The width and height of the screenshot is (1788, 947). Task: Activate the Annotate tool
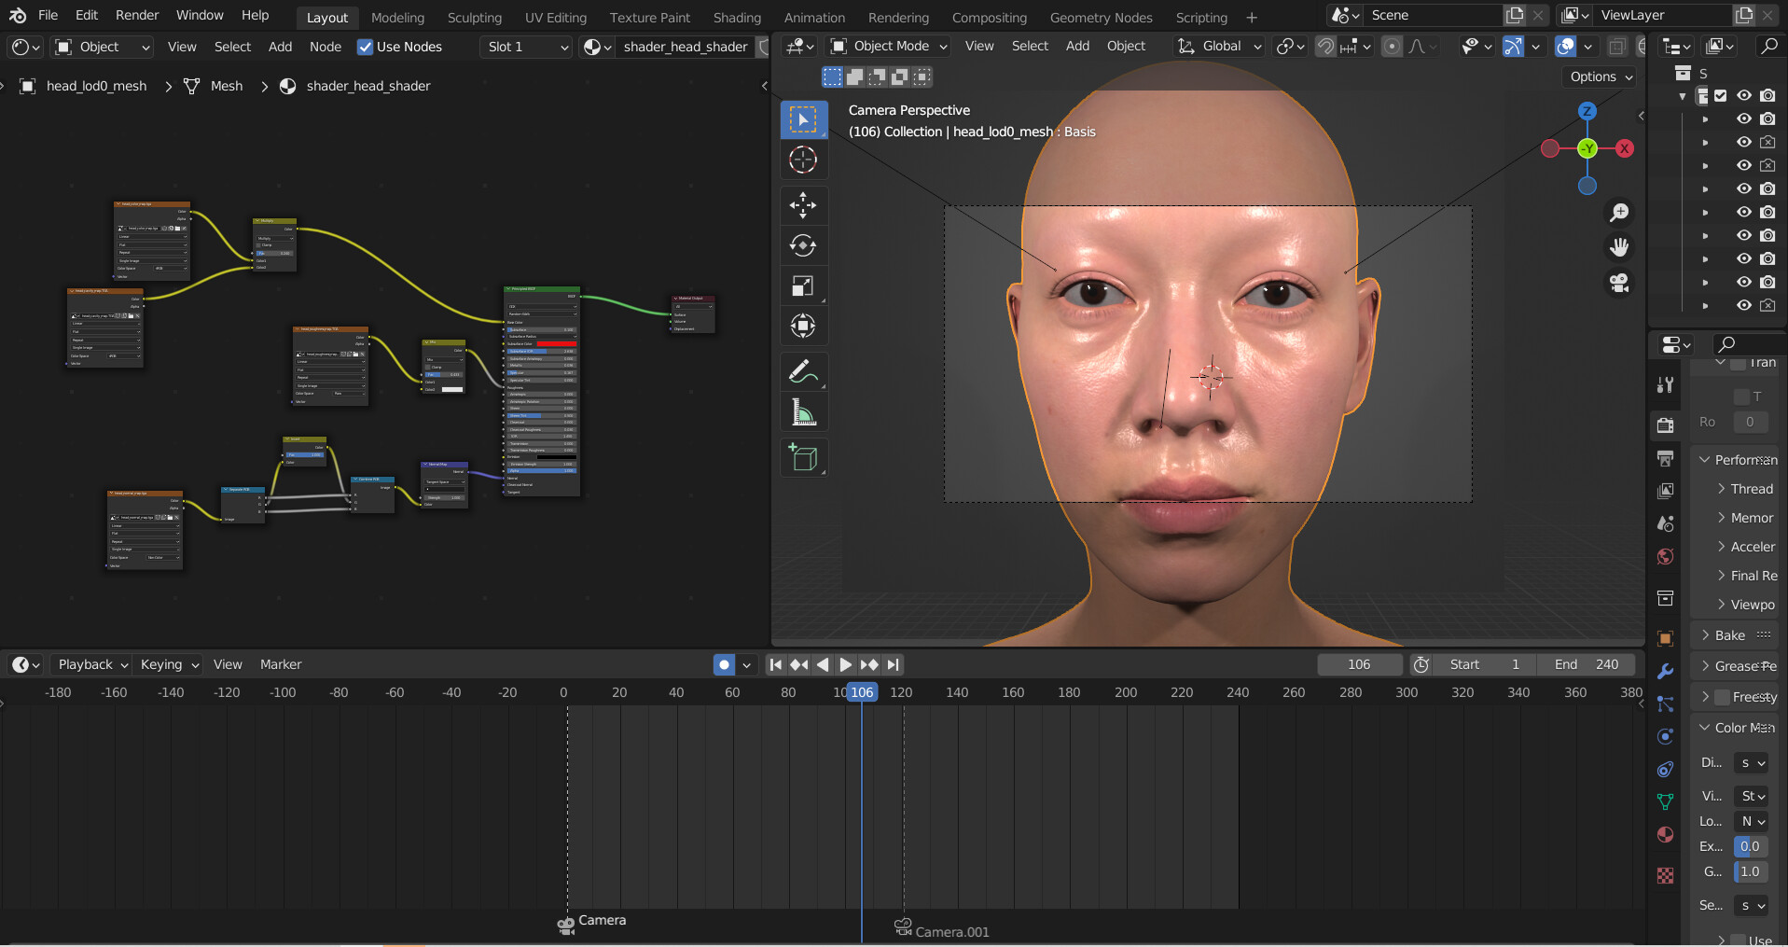point(803,370)
